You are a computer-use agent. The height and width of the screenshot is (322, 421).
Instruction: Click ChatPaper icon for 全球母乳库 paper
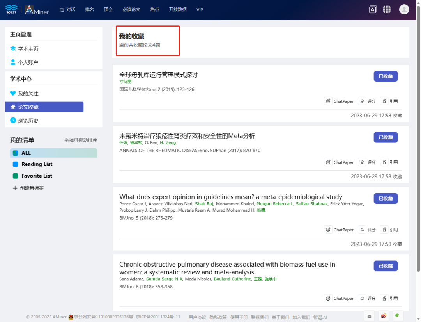pos(328,101)
